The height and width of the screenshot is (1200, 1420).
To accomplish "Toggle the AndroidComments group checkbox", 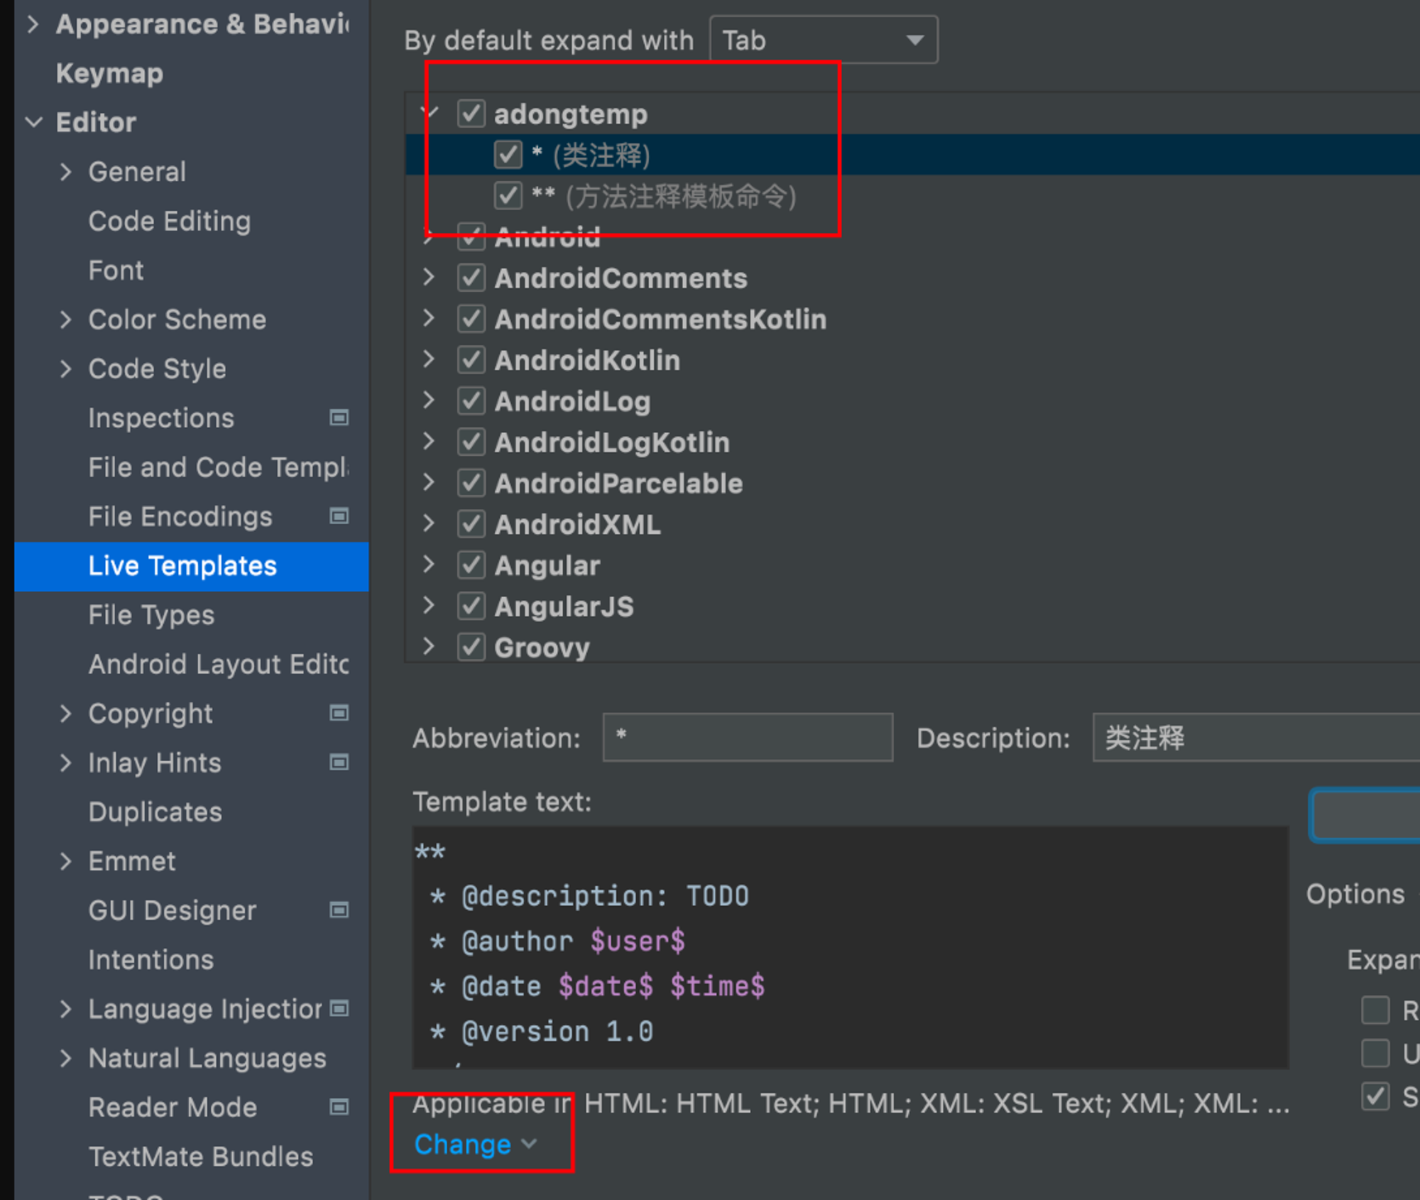I will point(471,278).
